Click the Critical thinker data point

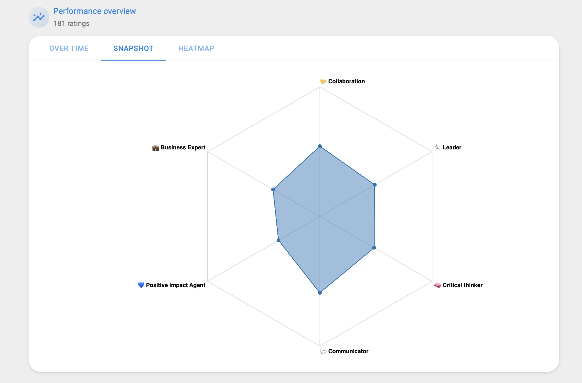point(374,248)
